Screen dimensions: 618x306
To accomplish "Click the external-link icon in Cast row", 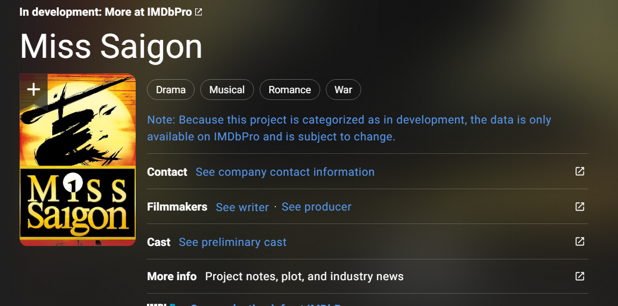I will tap(580, 241).
